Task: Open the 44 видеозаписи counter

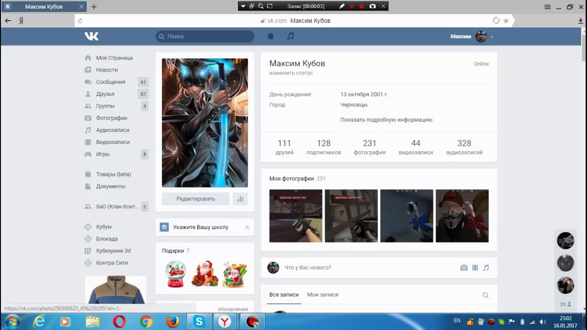Action: (415, 147)
